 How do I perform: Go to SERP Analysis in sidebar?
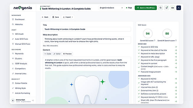21,64
